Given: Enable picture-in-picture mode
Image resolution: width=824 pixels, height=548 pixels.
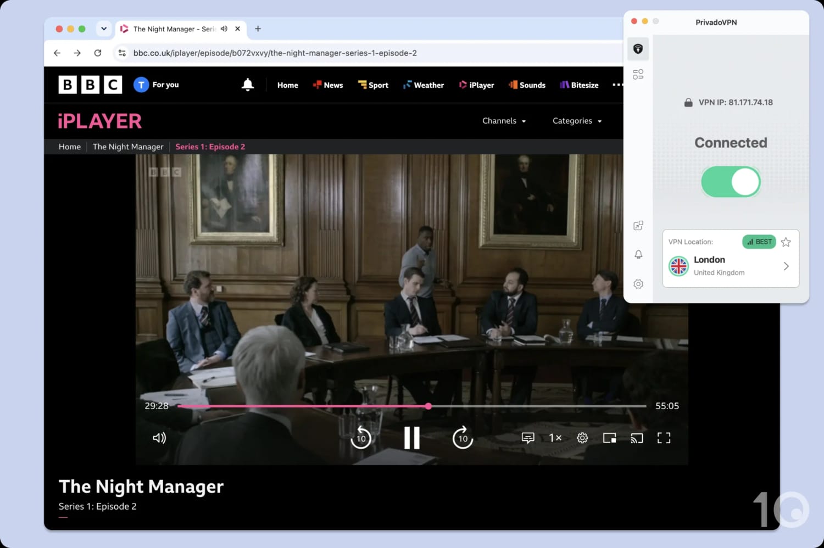Looking at the screenshot, I should 609,438.
